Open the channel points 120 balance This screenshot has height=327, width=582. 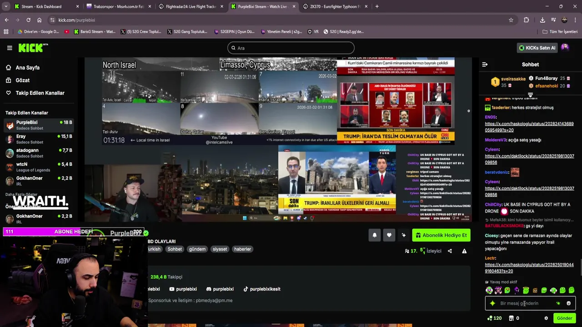[494, 318]
